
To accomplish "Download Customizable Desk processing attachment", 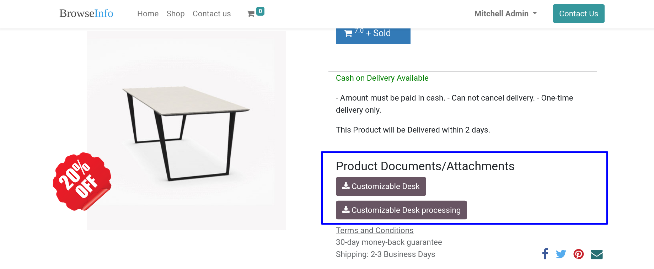I will point(401,210).
